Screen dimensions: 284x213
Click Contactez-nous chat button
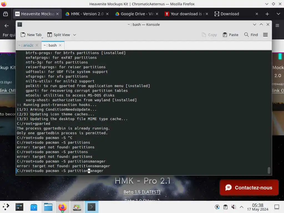point(249,188)
